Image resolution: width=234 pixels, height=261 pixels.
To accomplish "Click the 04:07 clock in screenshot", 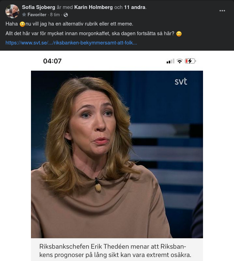I will 52,61.
